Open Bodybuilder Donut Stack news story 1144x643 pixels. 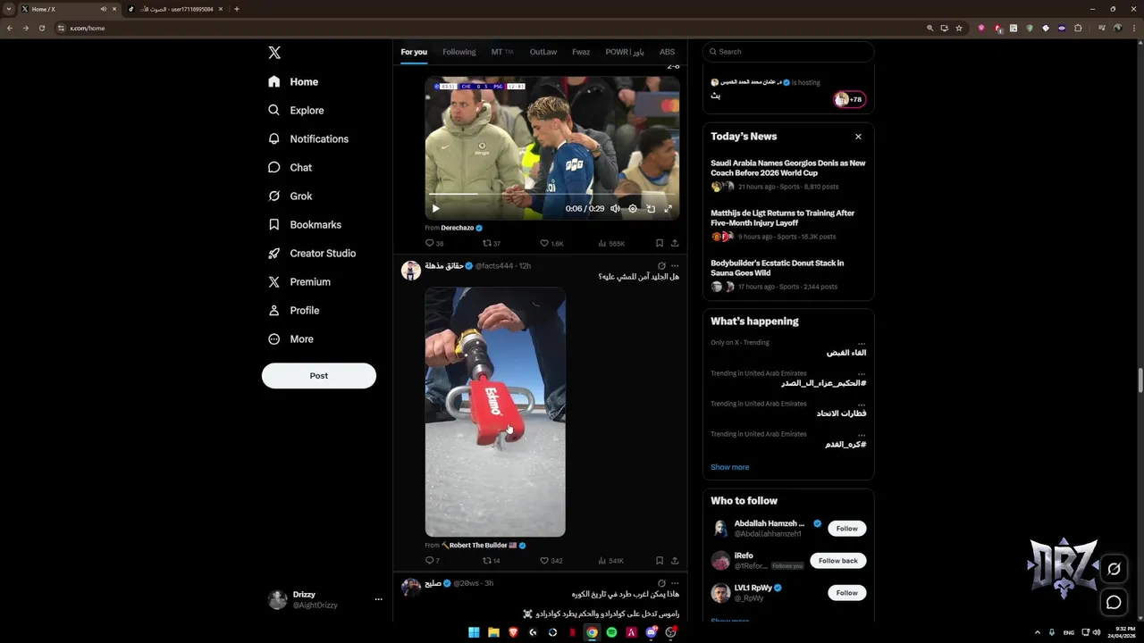click(788, 275)
